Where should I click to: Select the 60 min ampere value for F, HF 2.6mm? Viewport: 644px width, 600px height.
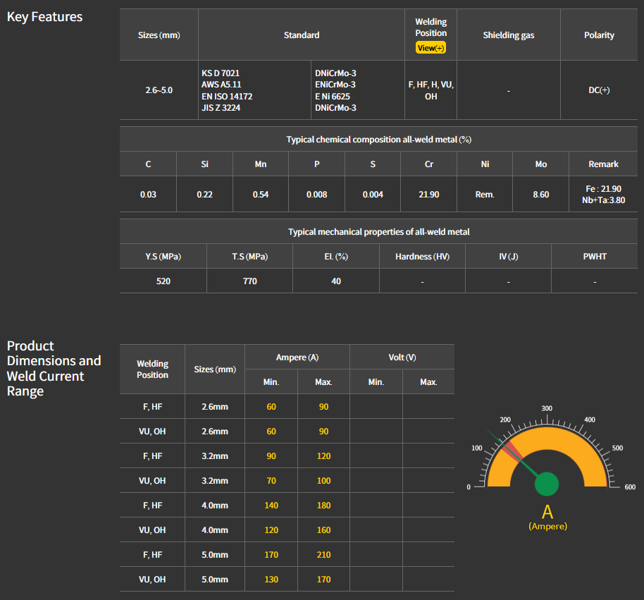271,407
